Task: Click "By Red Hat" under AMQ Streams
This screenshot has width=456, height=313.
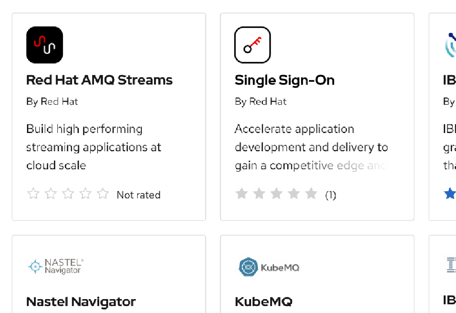Action: point(52,102)
